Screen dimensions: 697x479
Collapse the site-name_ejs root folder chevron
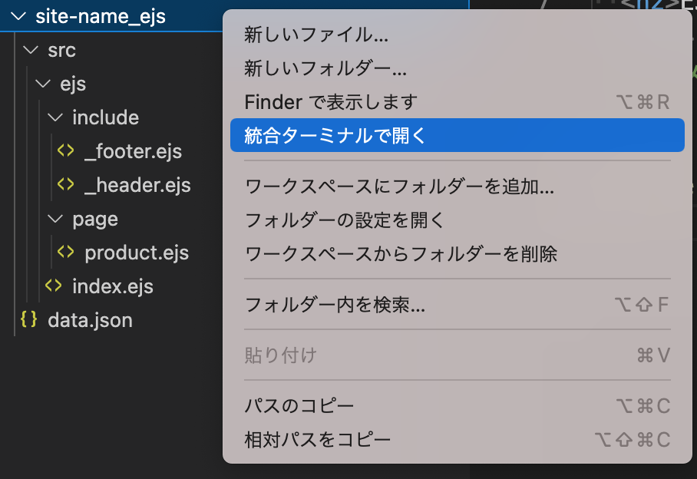click(x=19, y=16)
